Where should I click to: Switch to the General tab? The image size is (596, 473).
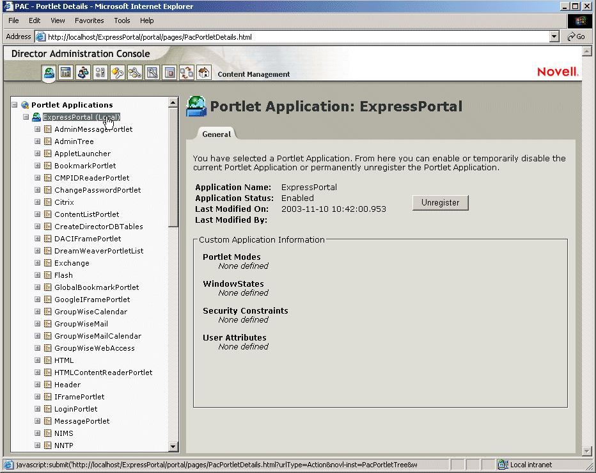216,134
